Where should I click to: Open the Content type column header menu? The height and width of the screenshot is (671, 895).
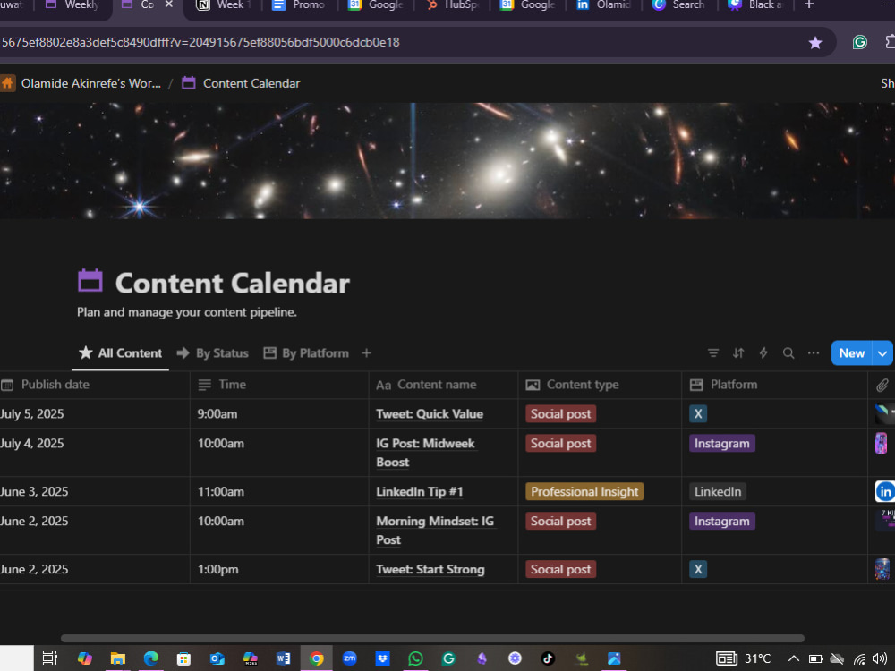point(600,385)
